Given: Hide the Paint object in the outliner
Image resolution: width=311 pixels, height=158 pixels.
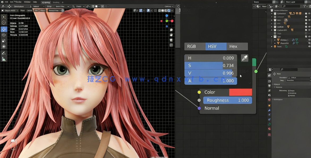Looking at the screenshot, I should click(x=309, y=46).
